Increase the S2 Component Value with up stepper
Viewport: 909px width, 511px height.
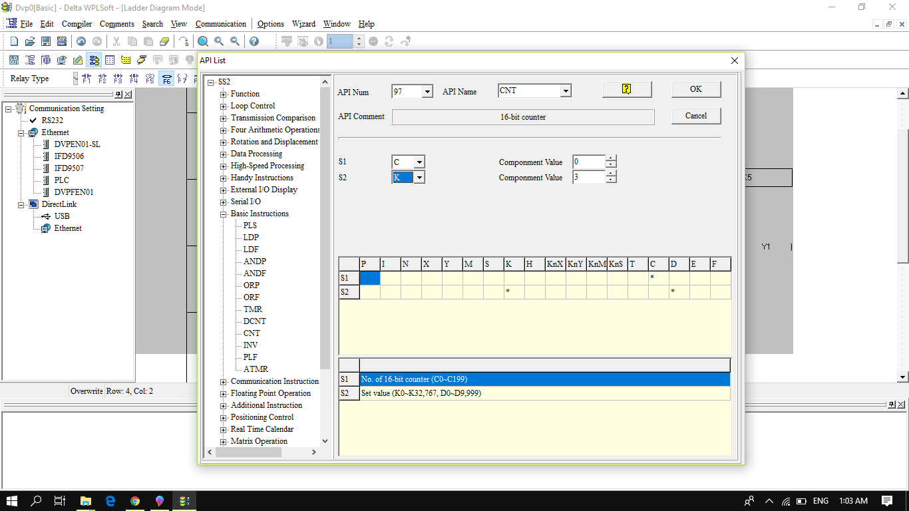coord(611,174)
